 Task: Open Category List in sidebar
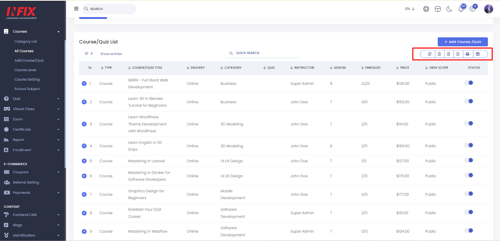click(x=26, y=41)
